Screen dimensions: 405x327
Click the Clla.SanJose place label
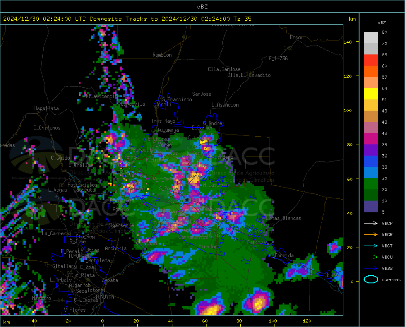pos(224,69)
